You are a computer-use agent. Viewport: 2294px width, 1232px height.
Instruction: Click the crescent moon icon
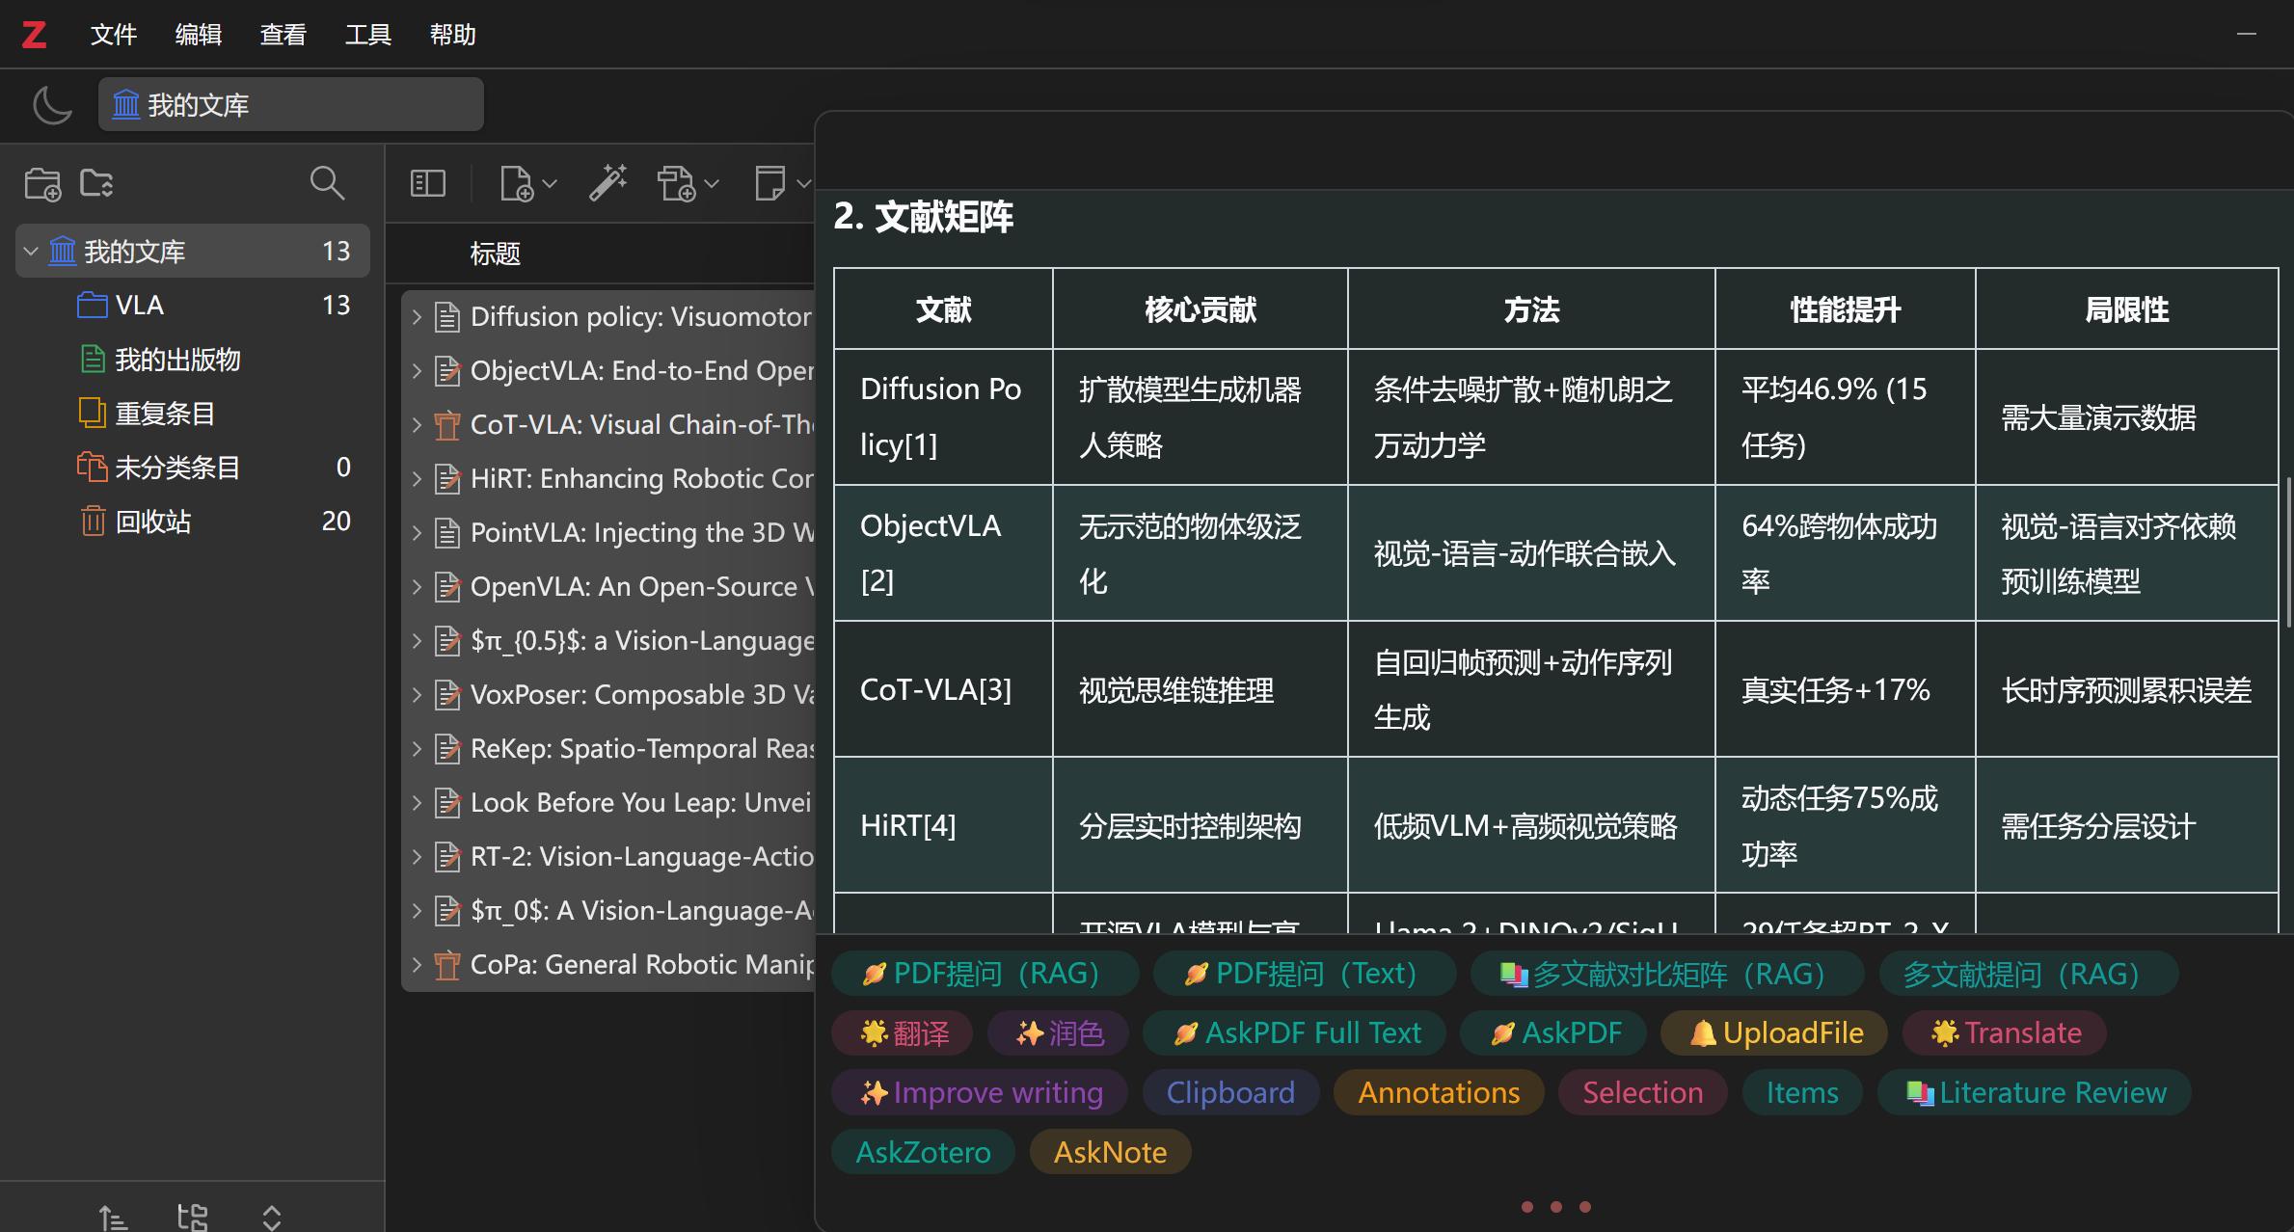[x=52, y=105]
